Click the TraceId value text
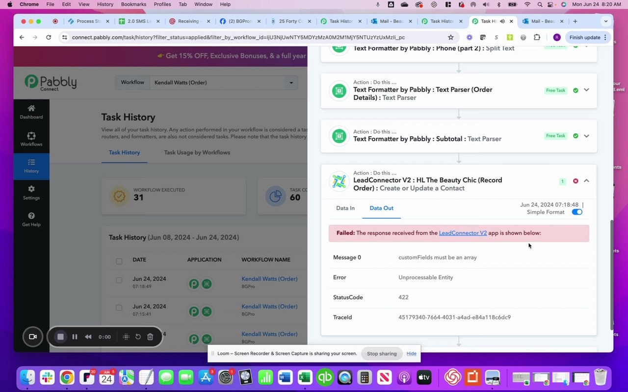This screenshot has width=628, height=392. click(x=454, y=318)
